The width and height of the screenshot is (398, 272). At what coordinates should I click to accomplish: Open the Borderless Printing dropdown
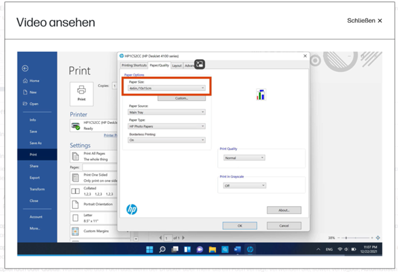(167, 140)
